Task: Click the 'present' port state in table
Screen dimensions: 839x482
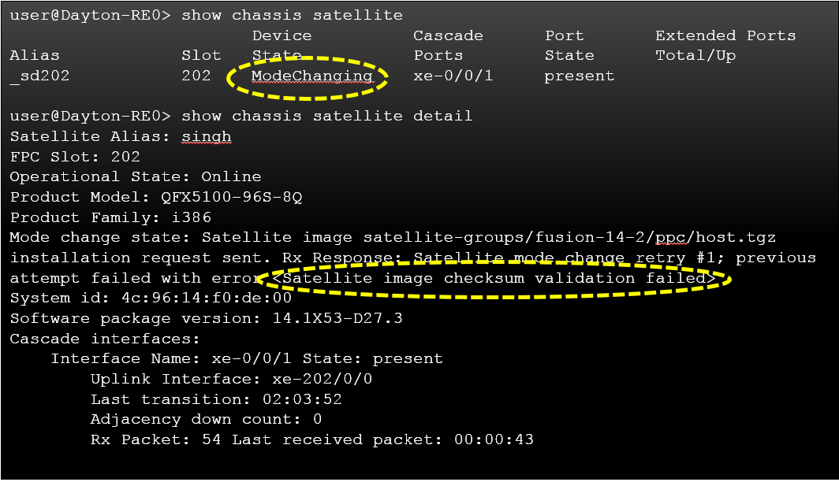Action: pyautogui.click(x=579, y=76)
